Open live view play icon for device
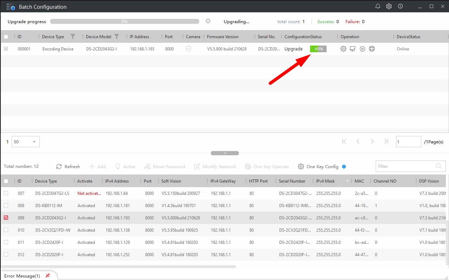 362,49
